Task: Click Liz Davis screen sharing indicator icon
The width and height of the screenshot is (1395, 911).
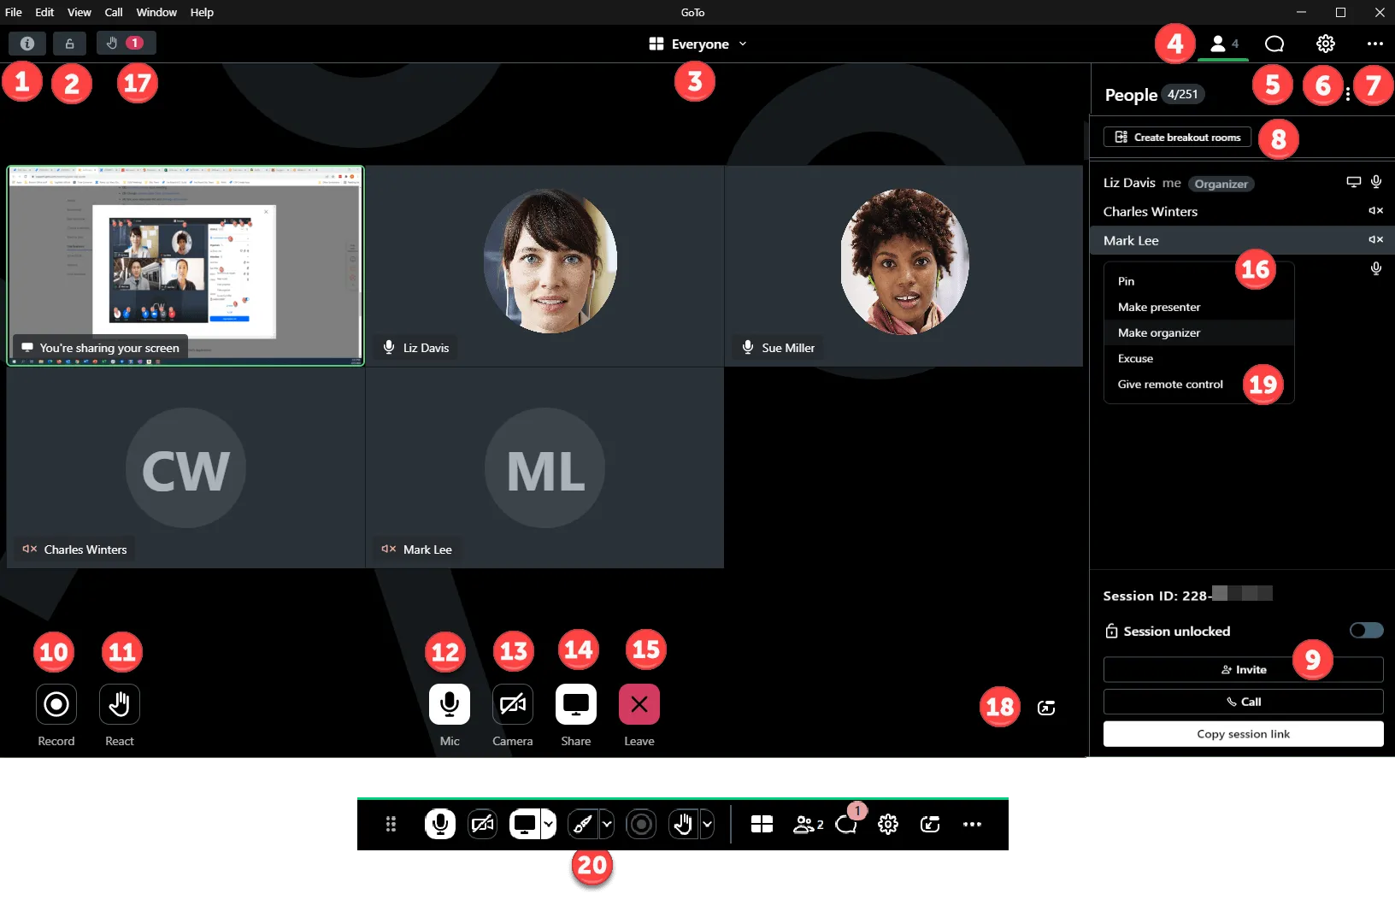Action: coord(1353,182)
